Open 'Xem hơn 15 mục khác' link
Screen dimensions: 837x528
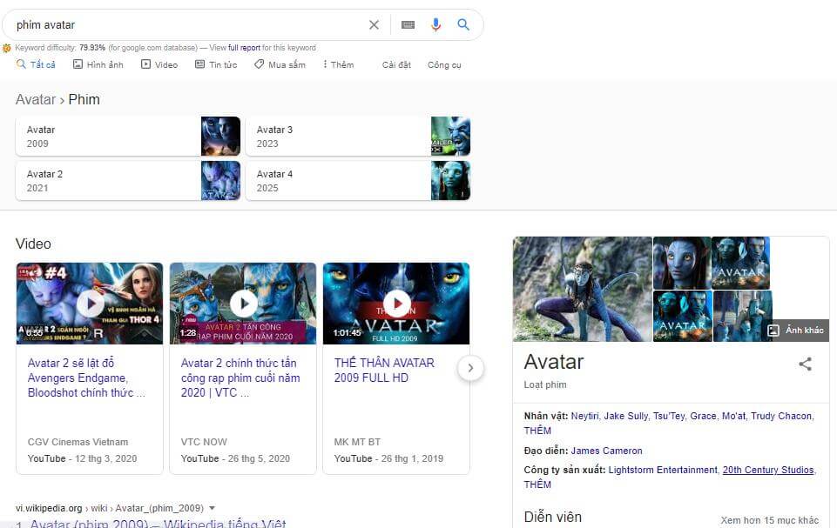tap(770, 520)
